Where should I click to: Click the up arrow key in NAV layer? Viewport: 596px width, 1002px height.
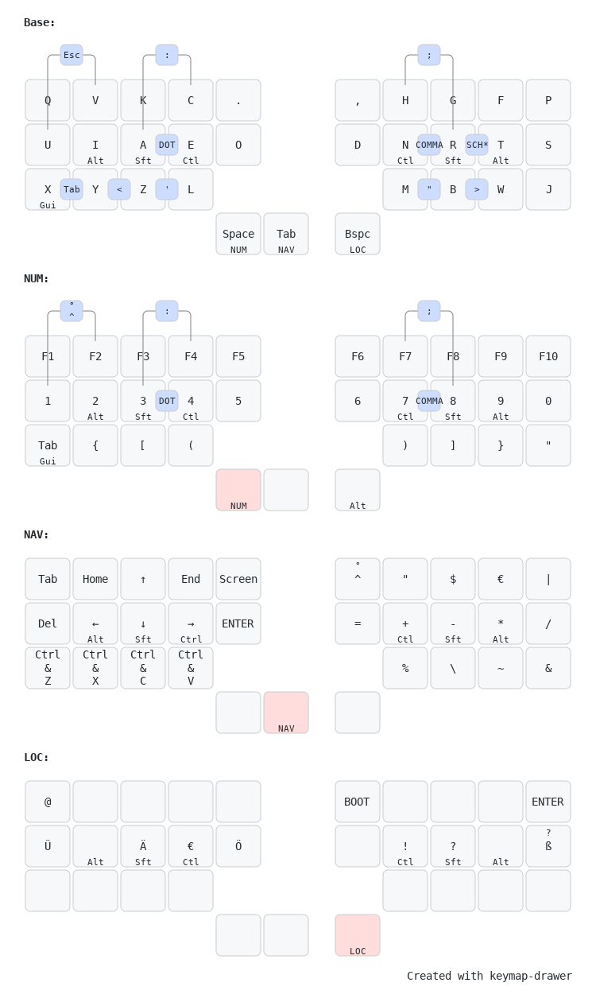143,579
